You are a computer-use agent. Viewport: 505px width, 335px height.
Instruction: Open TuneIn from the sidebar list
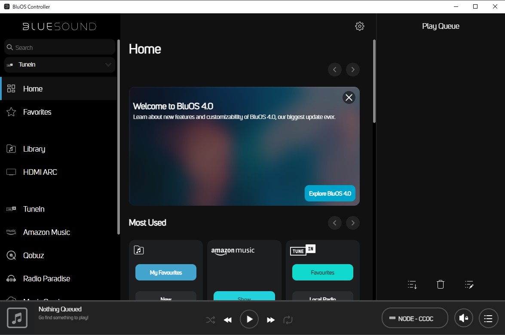pos(58,209)
